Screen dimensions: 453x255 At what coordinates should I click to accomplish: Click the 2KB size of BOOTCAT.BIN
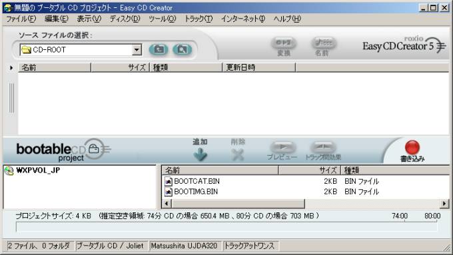click(x=330, y=181)
